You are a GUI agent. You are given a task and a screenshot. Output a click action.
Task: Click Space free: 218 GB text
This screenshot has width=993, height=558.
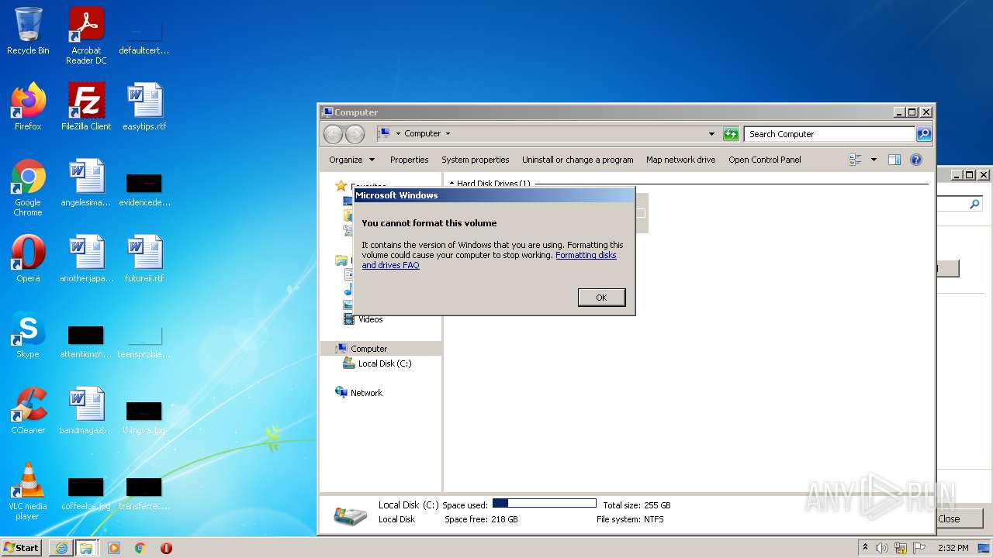[481, 519]
